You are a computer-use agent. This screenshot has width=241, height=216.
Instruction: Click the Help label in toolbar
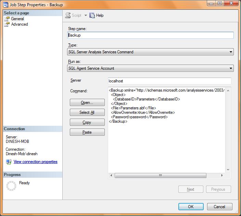[x=100, y=15]
